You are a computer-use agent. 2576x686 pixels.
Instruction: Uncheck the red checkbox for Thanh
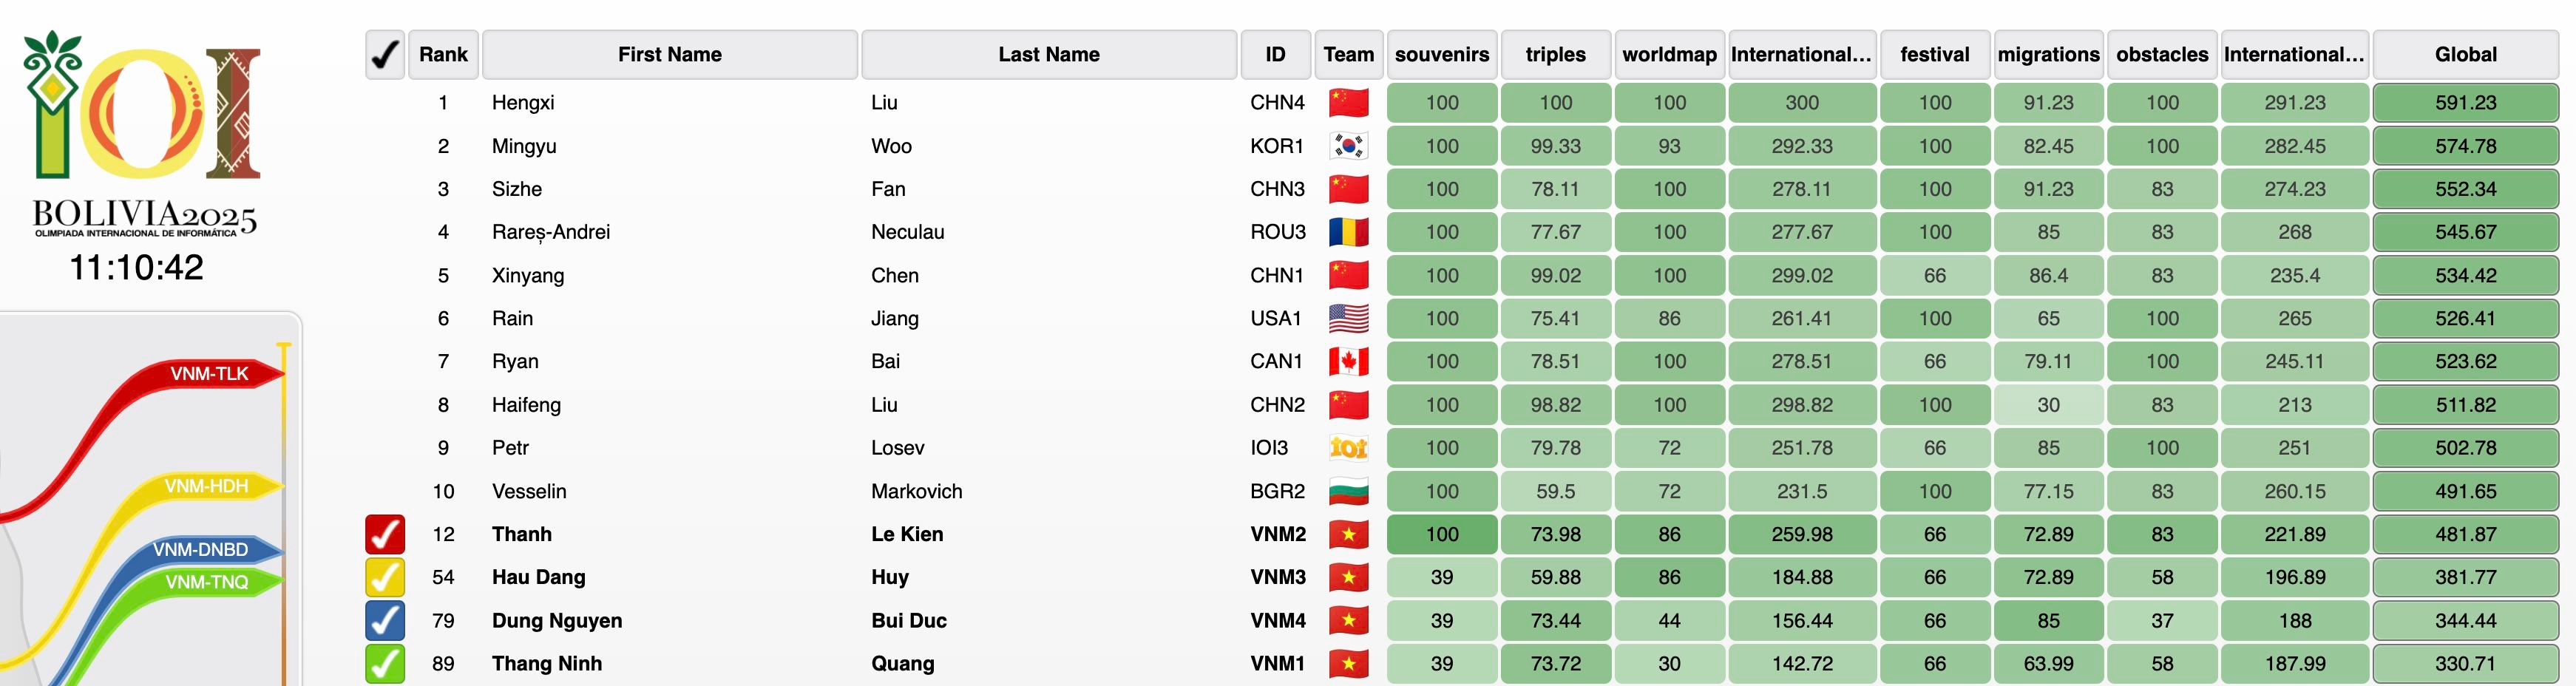(x=385, y=534)
